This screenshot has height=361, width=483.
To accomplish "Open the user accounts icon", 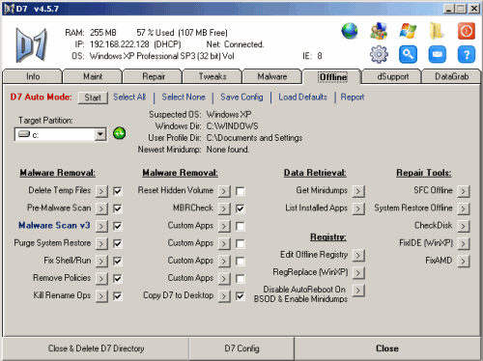I will [x=379, y=31].
